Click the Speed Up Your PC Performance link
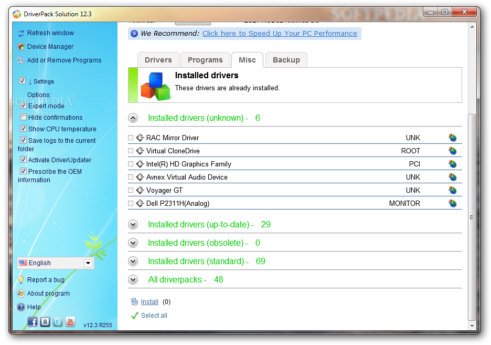This screenshot has width=491, height=345. coord(280,33)
